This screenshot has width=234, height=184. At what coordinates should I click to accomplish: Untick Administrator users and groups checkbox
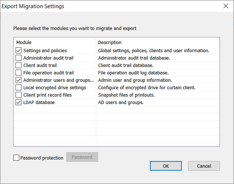point(19,80)
